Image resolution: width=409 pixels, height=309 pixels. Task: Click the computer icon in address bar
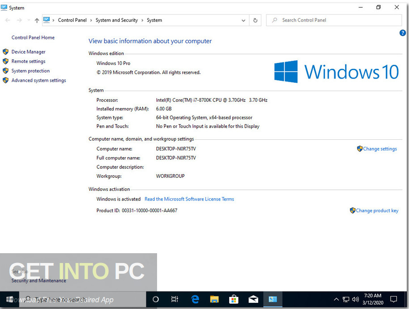click(x=47, y=20)
